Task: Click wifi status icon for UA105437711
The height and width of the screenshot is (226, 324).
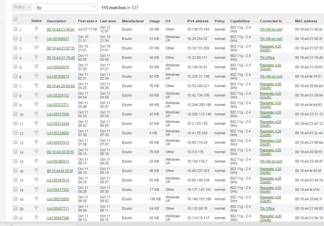Action: (36, 208)
